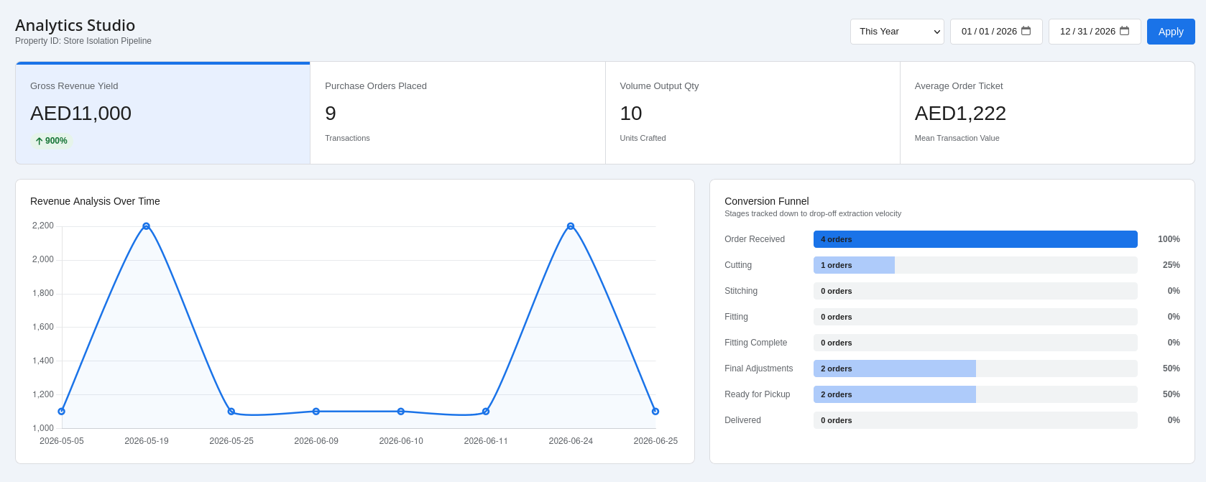Click the Analytics Studio title
Screen dimensions: 1206x482
click(75, 25)
